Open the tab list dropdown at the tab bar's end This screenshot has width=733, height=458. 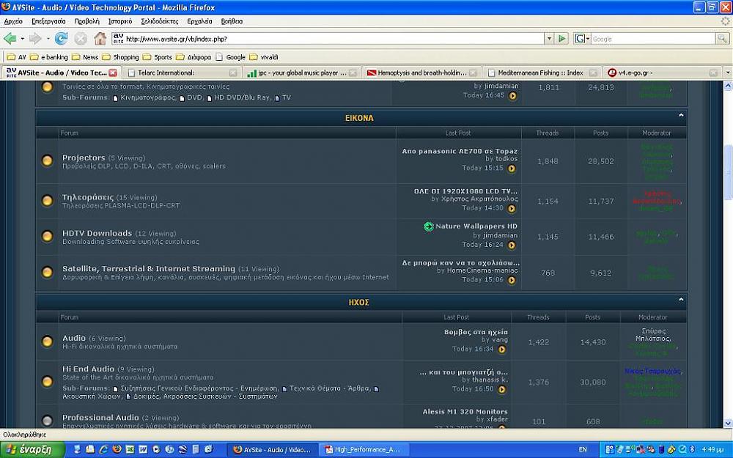point(727,73)
